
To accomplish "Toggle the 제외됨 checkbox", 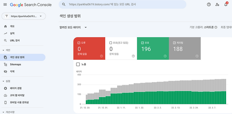I will tap(174, 43).
